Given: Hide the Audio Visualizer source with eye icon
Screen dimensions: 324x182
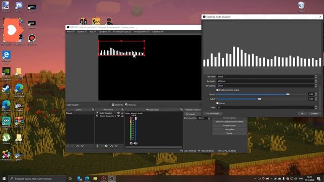Looking at the screenshot, I should [x=118, y=113].
